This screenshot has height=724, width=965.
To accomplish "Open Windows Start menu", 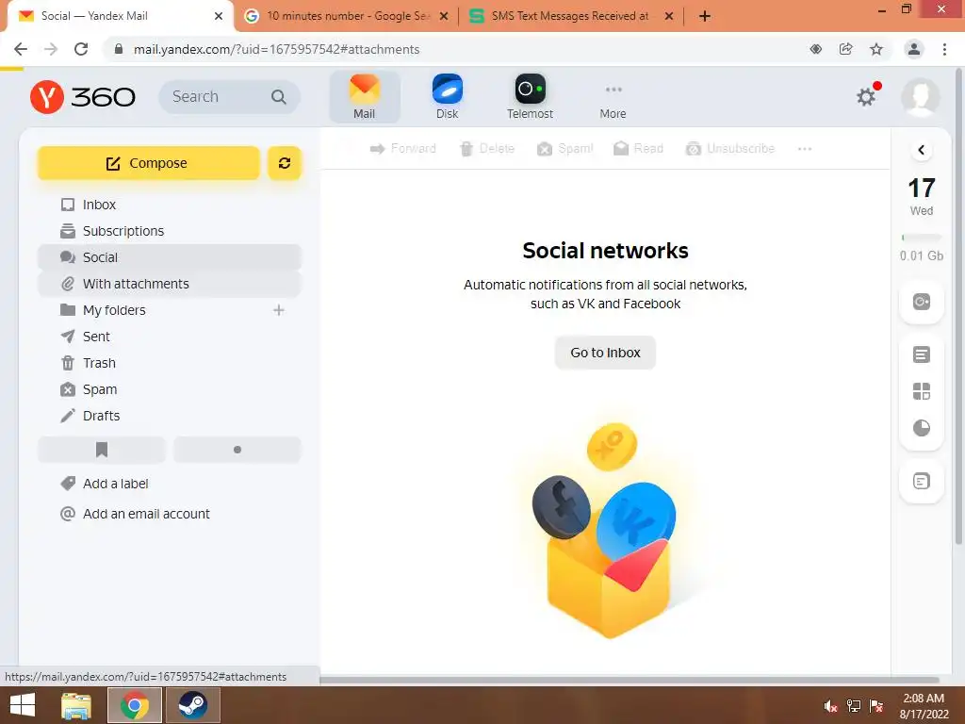I will pyautogui.click(x=23, y=705).
